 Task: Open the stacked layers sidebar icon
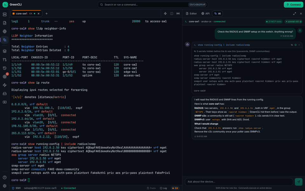click(x=5, y=51)
